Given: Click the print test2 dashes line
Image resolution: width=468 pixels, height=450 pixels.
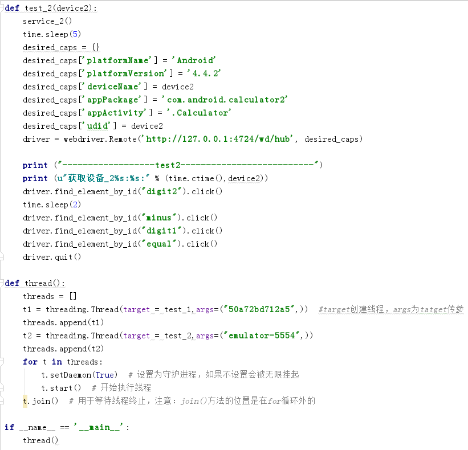Looking at the screenshot, I should 173,165.
